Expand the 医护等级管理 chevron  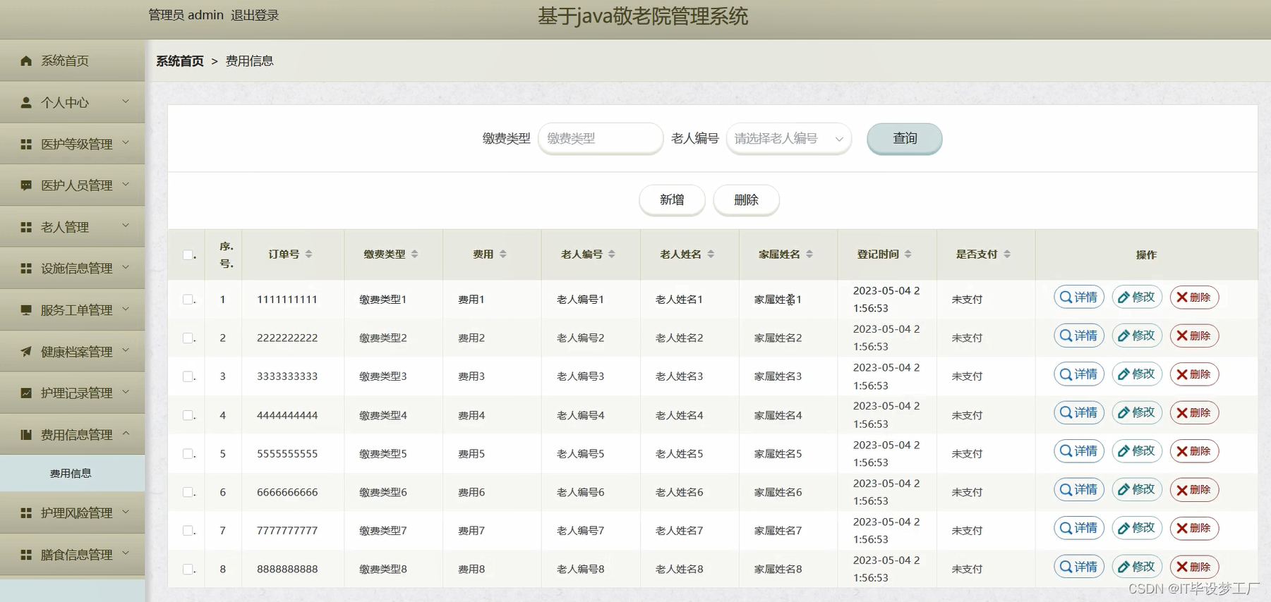(126, 143)
